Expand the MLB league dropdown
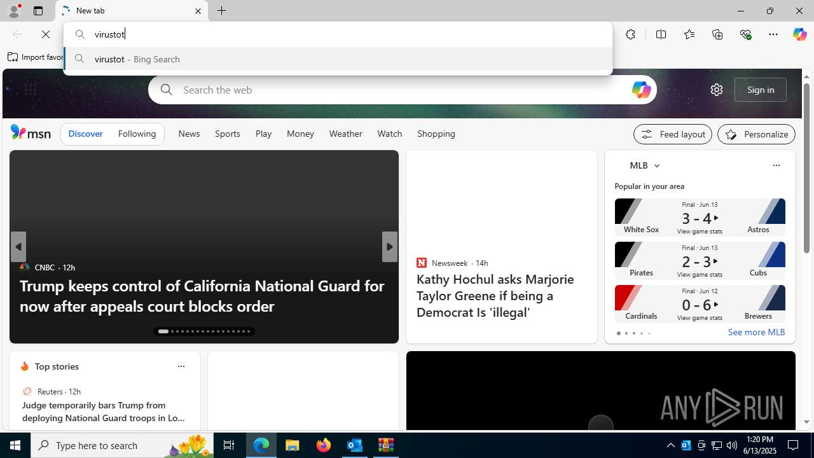This screenshot has width=814, height=458. pos(657,165)
